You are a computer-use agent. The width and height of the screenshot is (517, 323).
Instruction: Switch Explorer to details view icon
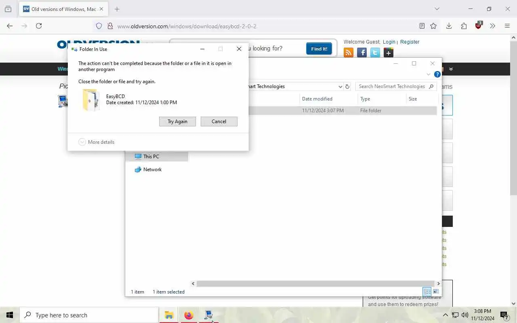click(x=427, y=292)
